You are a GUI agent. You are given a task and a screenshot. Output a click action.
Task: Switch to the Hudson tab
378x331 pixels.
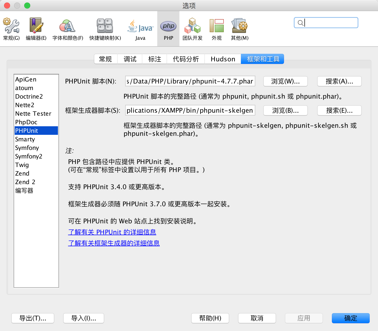pos(223,59)
